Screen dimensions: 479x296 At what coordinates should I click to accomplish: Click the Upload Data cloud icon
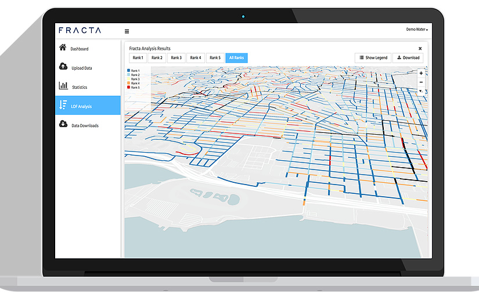(x=63, y=66)
